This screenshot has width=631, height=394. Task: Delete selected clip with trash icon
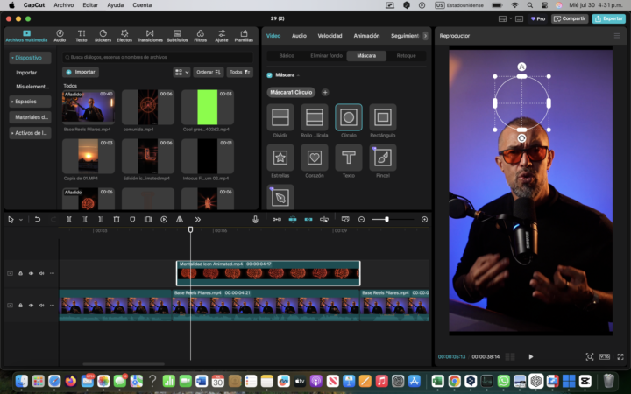point(117,219)
